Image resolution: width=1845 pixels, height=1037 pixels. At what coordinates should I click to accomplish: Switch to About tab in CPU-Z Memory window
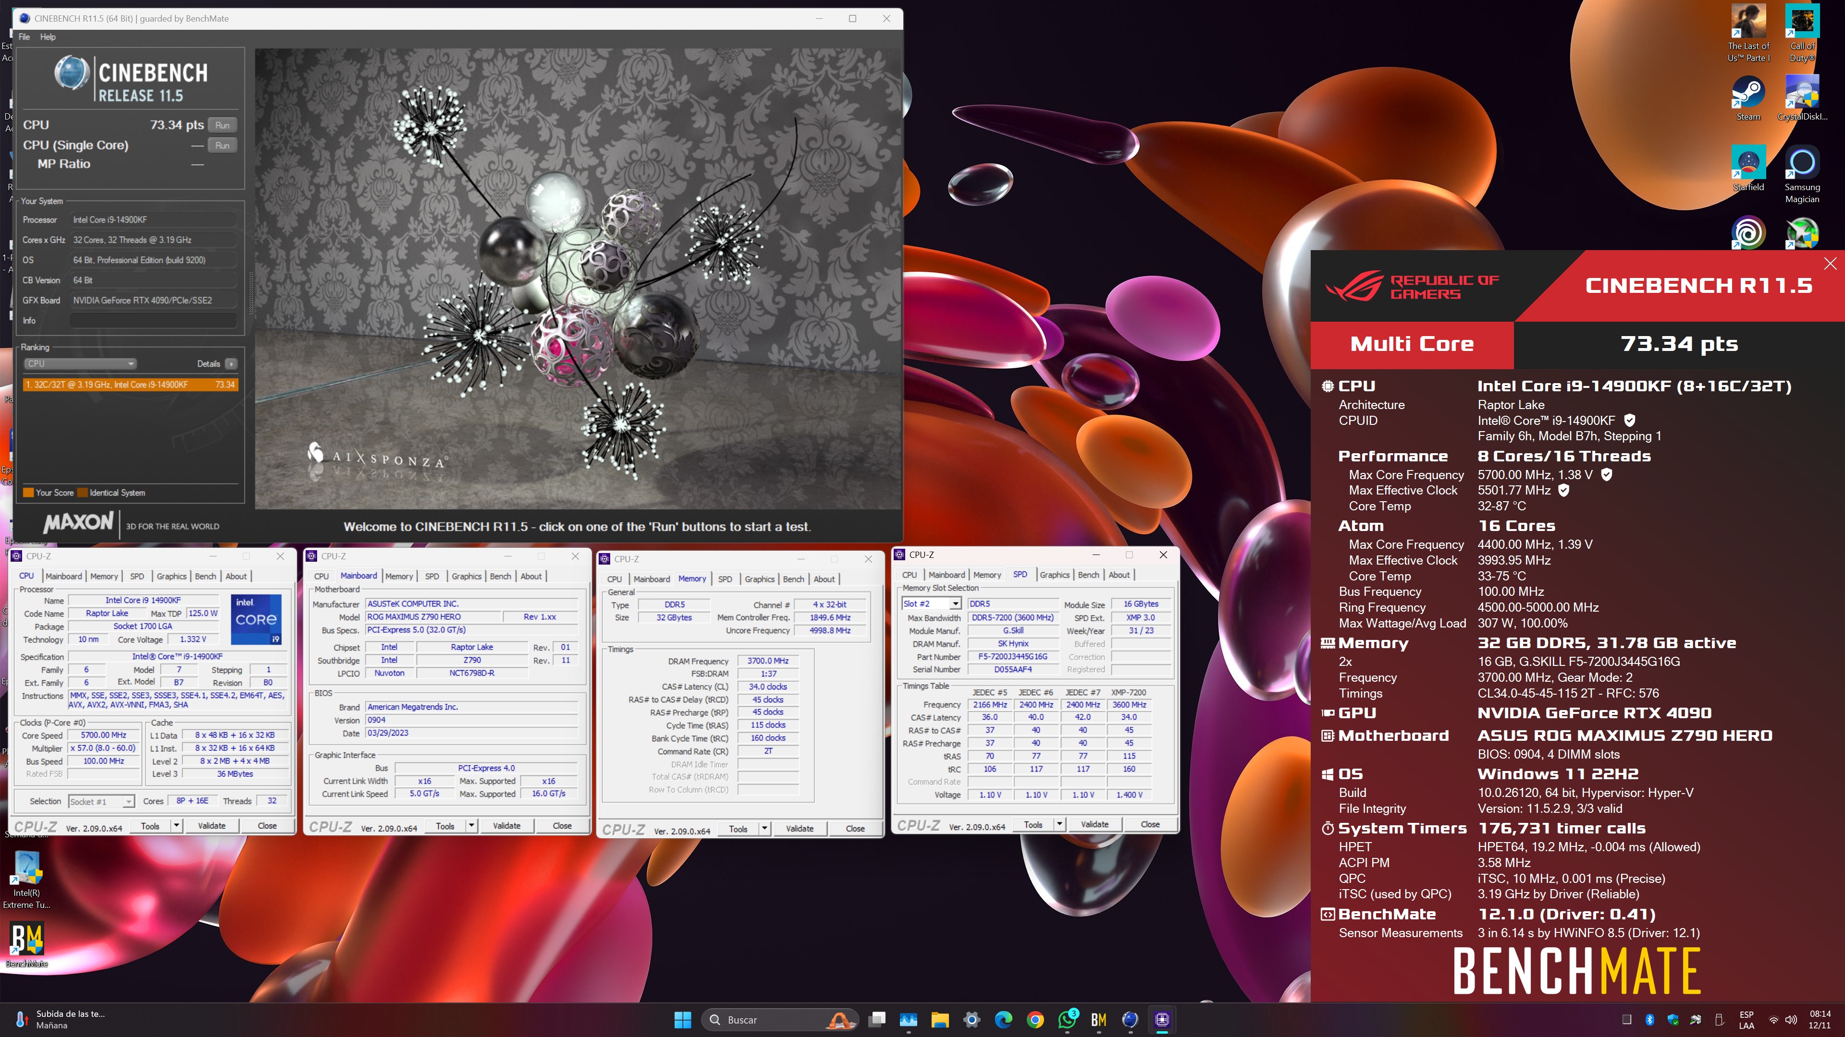(824, 579)
